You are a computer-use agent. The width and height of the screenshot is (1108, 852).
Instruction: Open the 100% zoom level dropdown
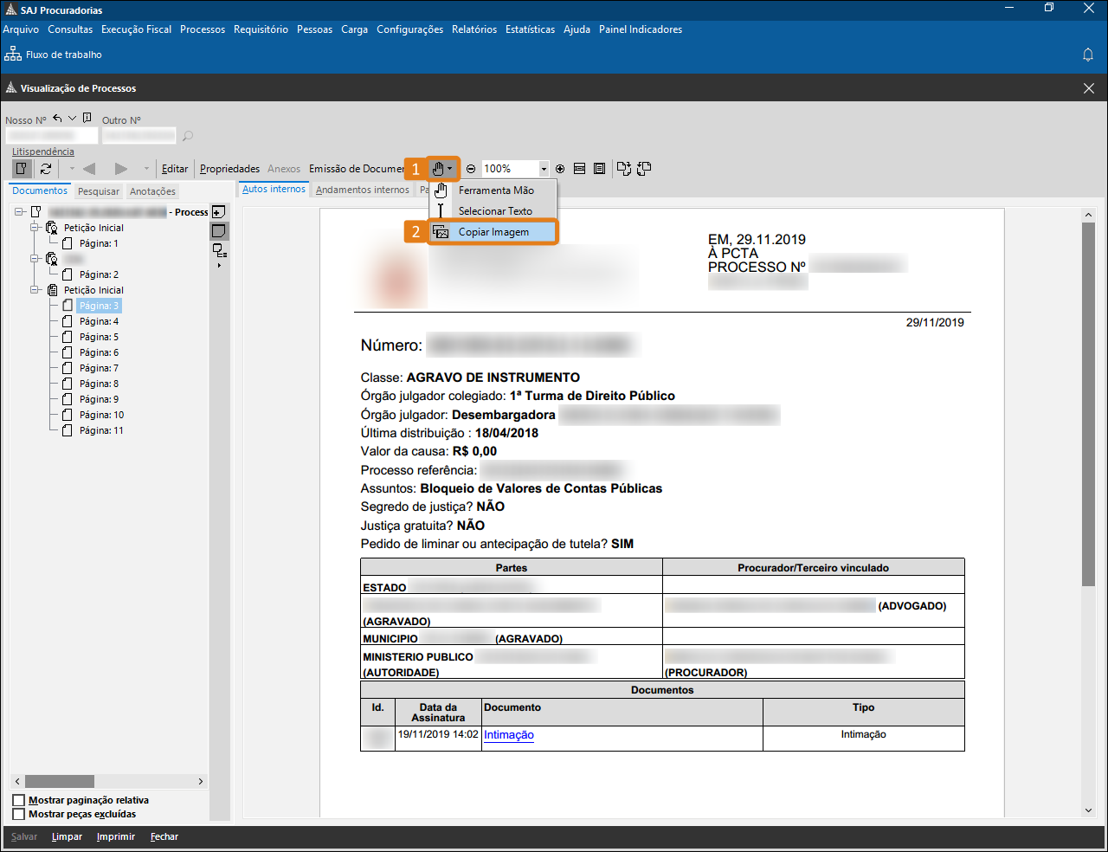coord(544,169)
